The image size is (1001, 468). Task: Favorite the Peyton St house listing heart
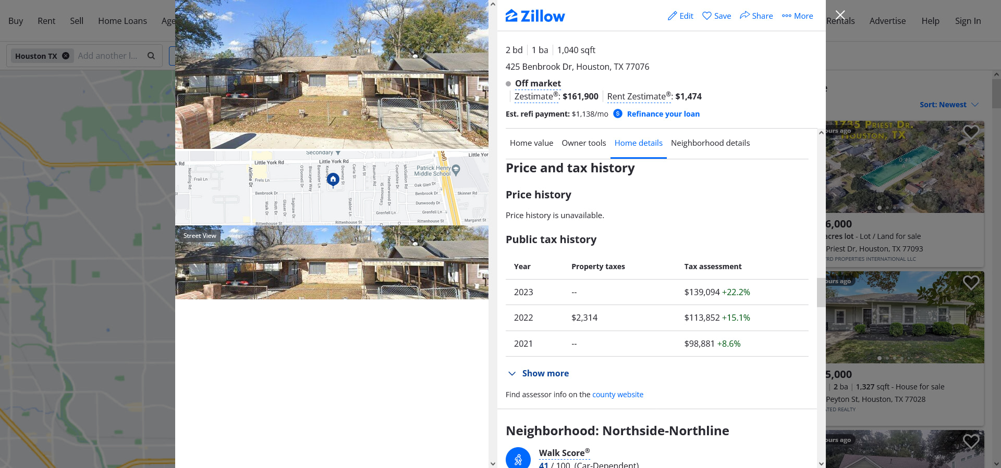[971, 283]
